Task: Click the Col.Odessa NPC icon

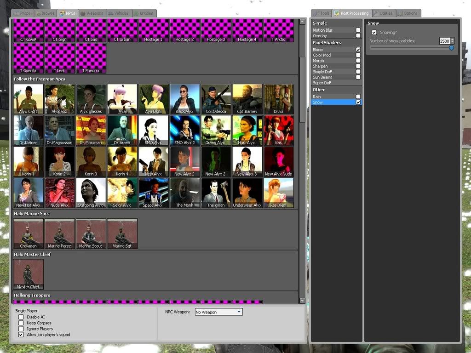Action: (x=216, y=98)
